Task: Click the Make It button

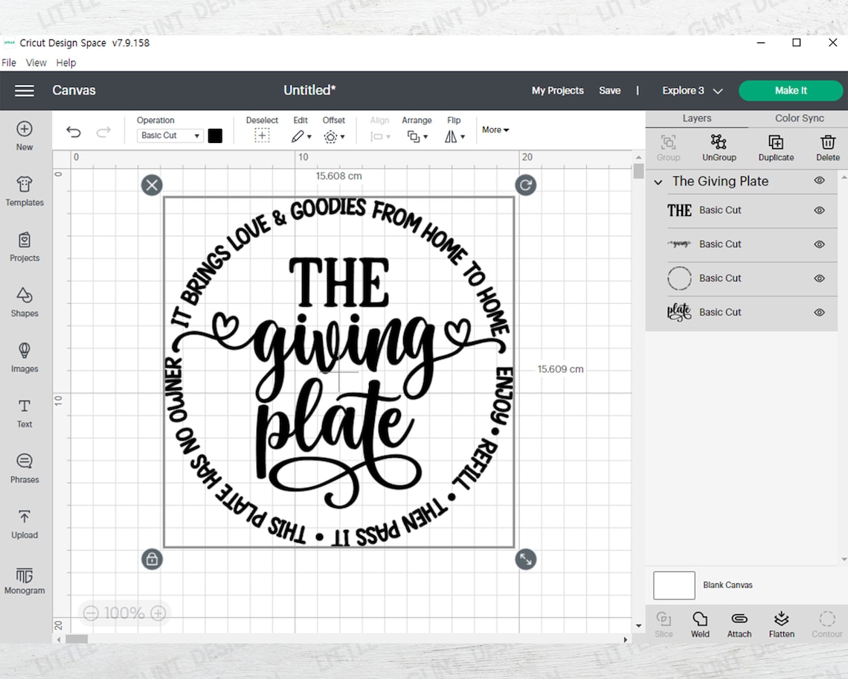Action: [791, 90]
